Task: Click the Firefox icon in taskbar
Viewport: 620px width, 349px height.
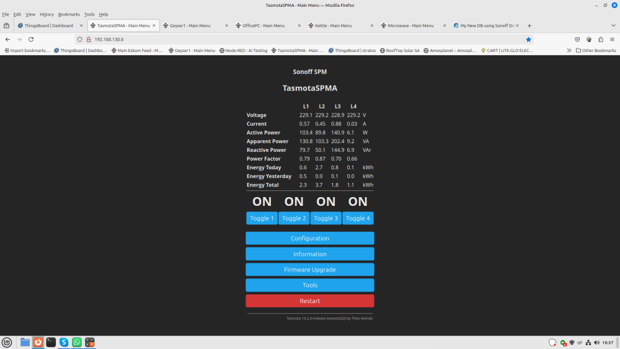Action: tap(38, 342)
